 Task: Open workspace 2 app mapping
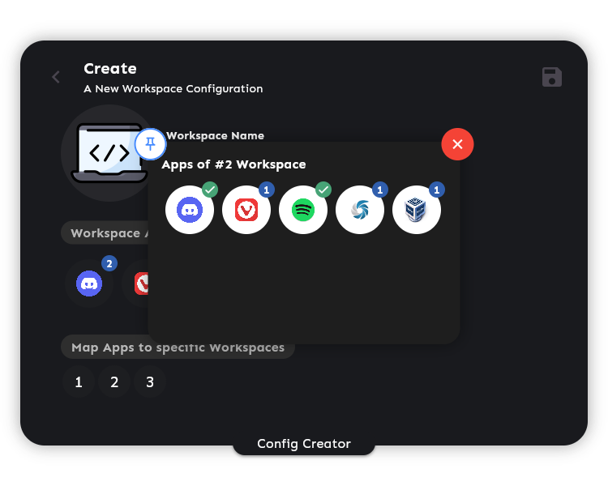click(x=114, y=382)
